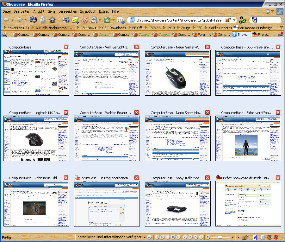Reload the page with blue arrows icon
285x242 pixels.
tap(33, 20)
